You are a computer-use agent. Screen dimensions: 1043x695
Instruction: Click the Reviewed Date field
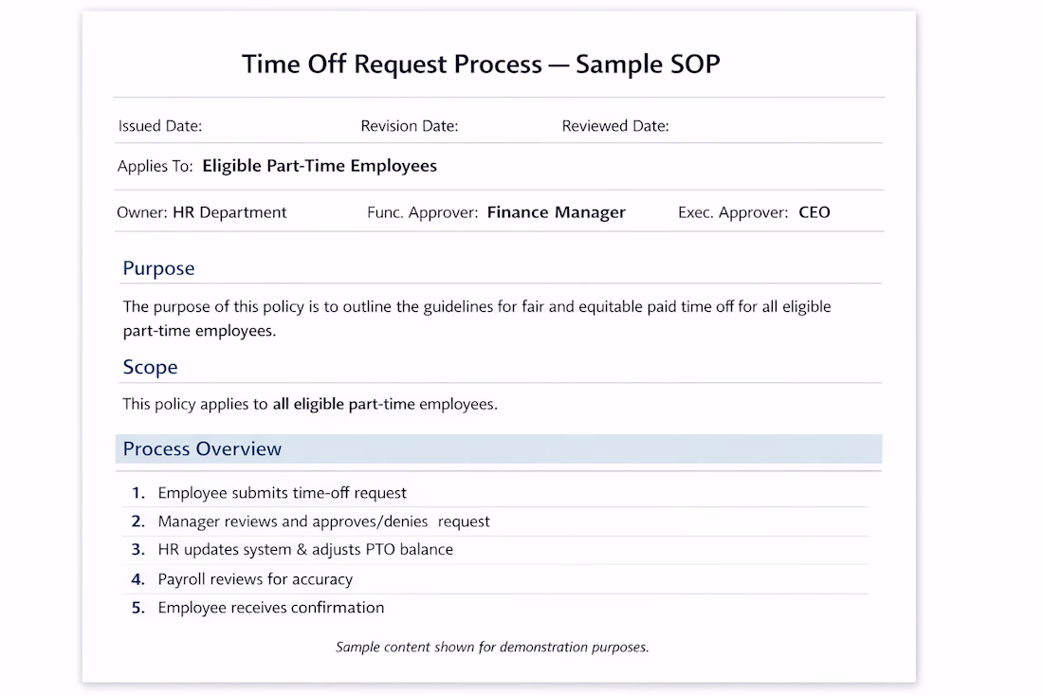coord(615,126)
